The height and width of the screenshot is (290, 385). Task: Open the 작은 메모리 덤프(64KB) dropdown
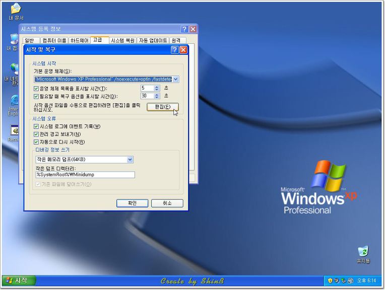click(130, 160)
